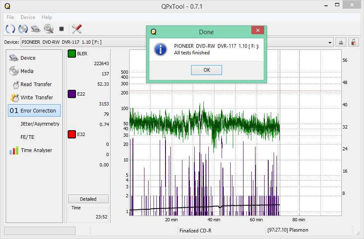Open the File menu
Image resolution: width=364 pixels, height=239 pixels.
(10, 17)
